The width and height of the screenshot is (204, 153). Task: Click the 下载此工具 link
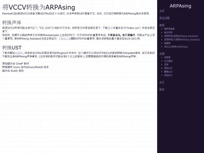tap(65, 39)
